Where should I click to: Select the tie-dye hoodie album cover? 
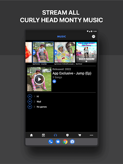(65, 52)
